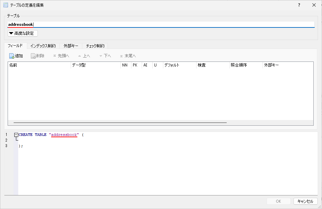Click the データ型 column header
This screenshot has width=322, height=209.
click(x=96, y=65)
